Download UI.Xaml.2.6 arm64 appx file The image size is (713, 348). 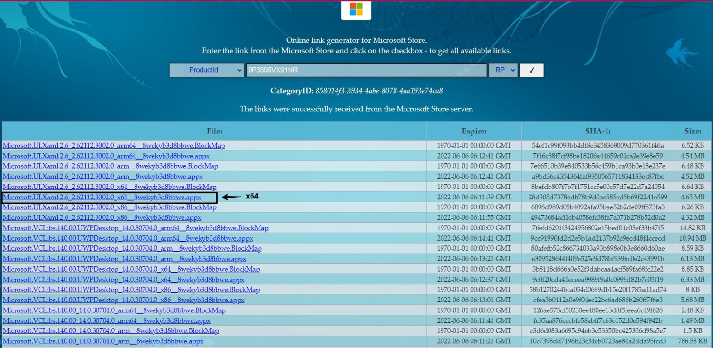pyautogui.click(x=106, y=156)
